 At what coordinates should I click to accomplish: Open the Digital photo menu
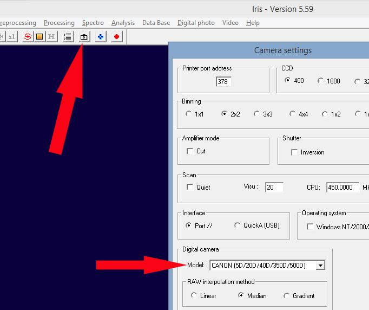coord(196,23)
